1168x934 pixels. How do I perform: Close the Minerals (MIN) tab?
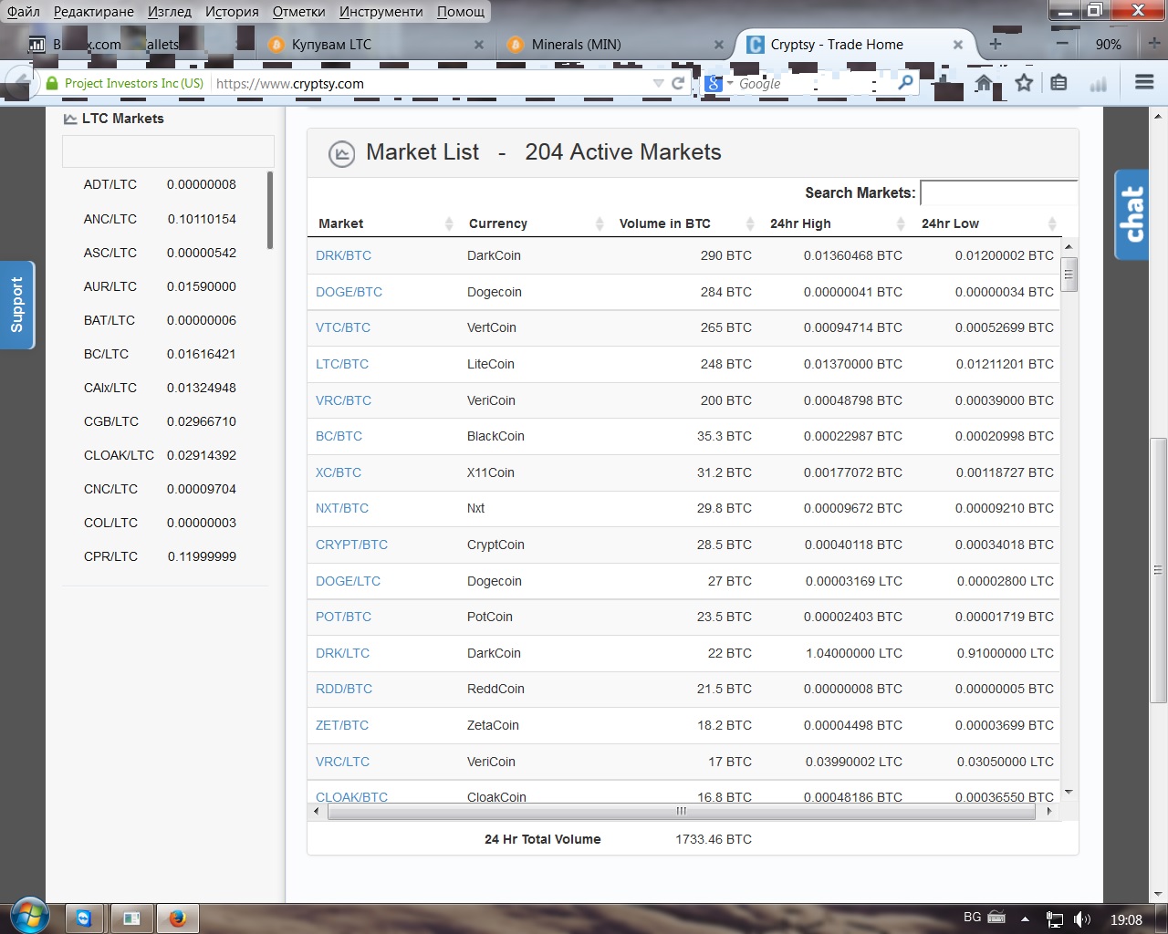pos(719,44)
